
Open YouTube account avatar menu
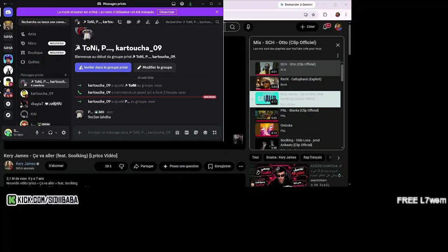[338, 27]
